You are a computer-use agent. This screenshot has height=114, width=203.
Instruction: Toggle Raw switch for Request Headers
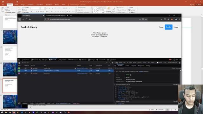[x=177, y=101]
